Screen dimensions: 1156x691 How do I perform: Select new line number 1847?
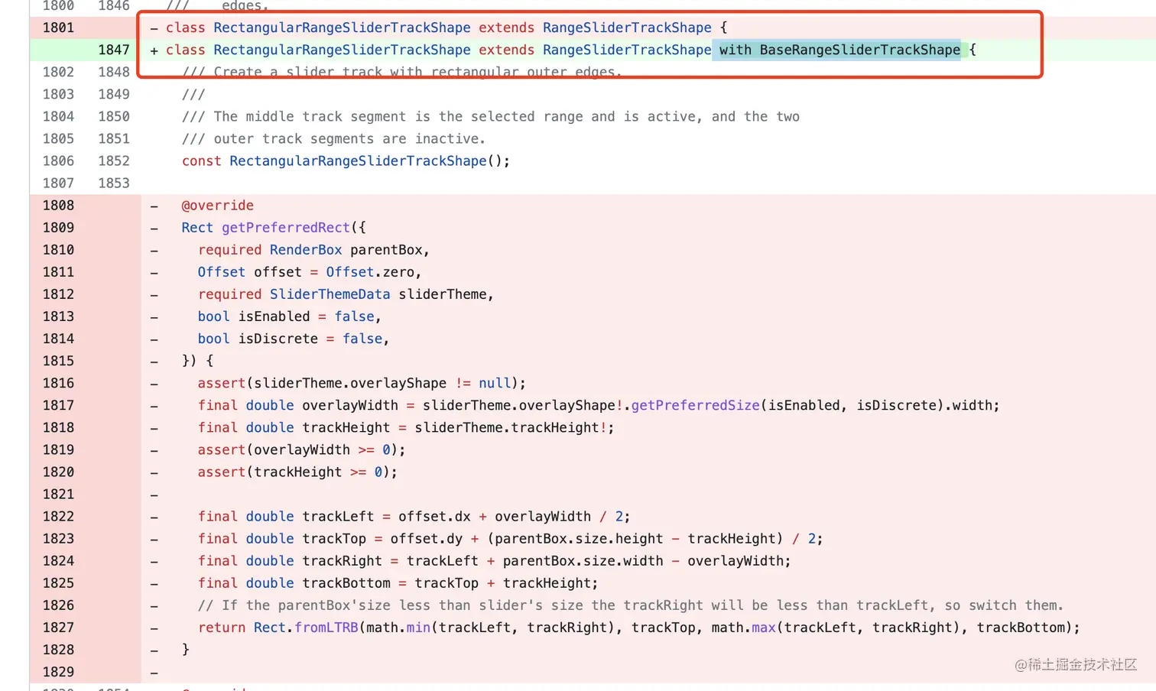tap(113, 50)
